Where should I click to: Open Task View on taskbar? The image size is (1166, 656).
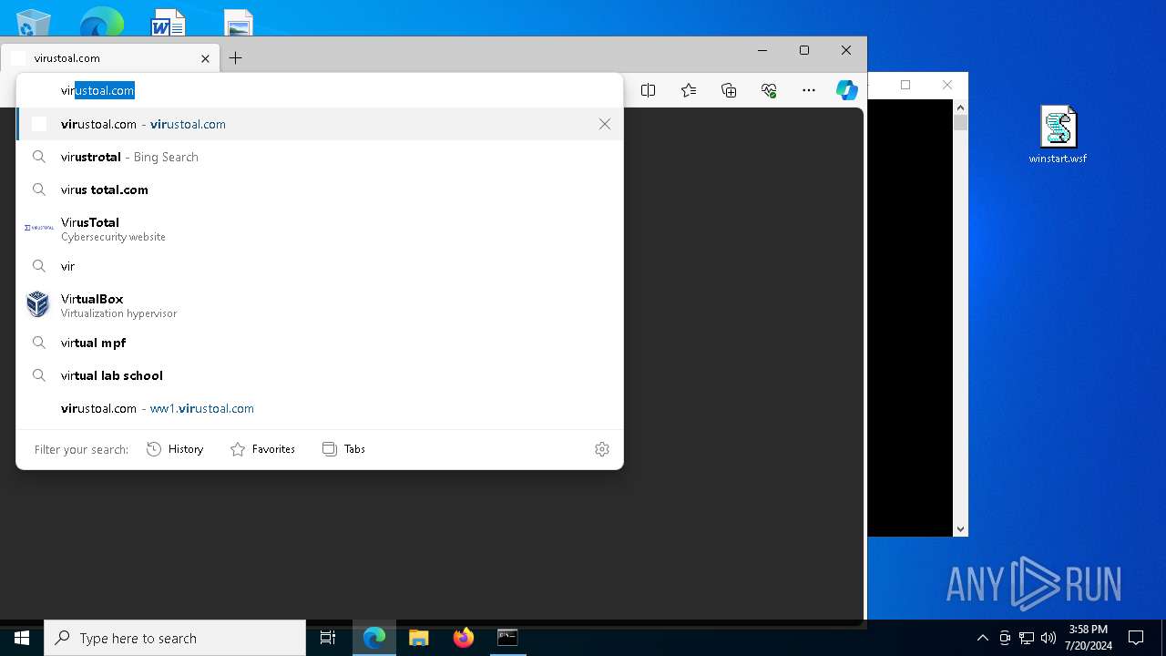[328, 638]
